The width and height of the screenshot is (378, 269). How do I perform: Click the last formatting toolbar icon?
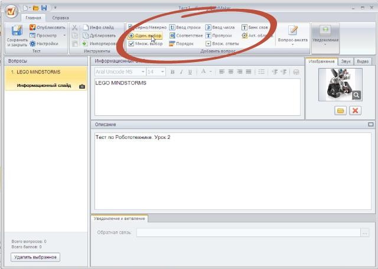click(296, 72)
